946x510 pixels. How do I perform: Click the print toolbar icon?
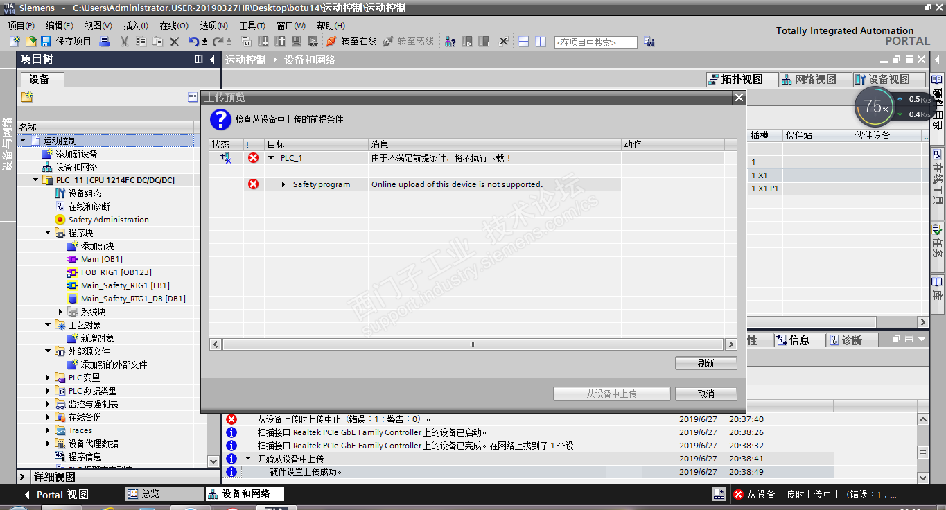pos(105,42)
